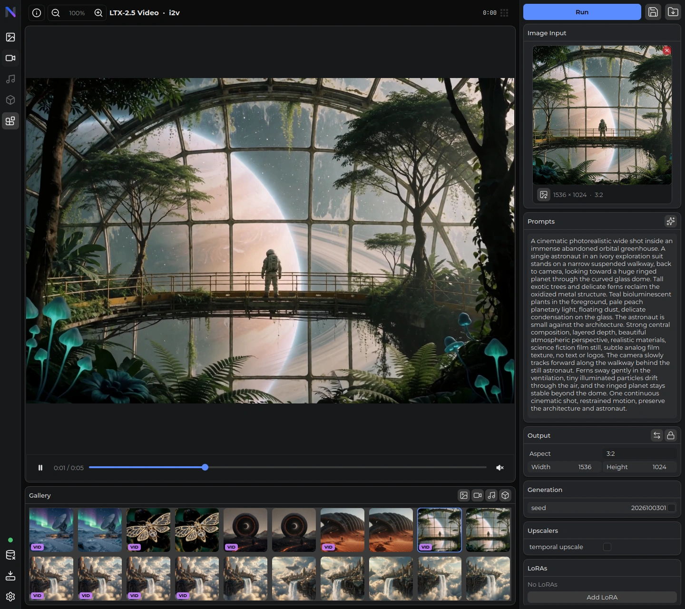Enable the temporal upscale checkbox
Viewport: 685px width, 609px height.
coord(607,547)
